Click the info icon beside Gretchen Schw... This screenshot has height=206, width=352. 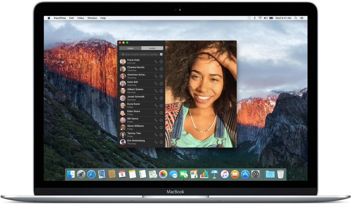pyautogui.click(x=161, y=76)
